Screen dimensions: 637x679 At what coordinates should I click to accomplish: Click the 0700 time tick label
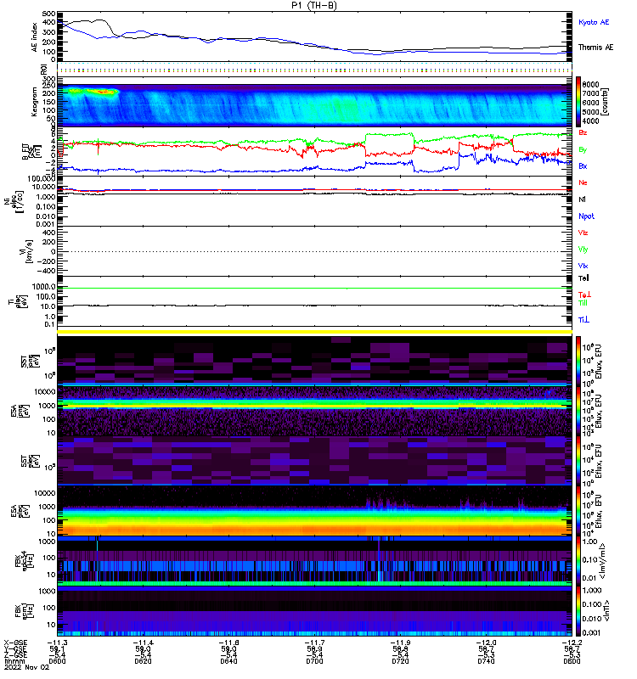tap(314, 661)
